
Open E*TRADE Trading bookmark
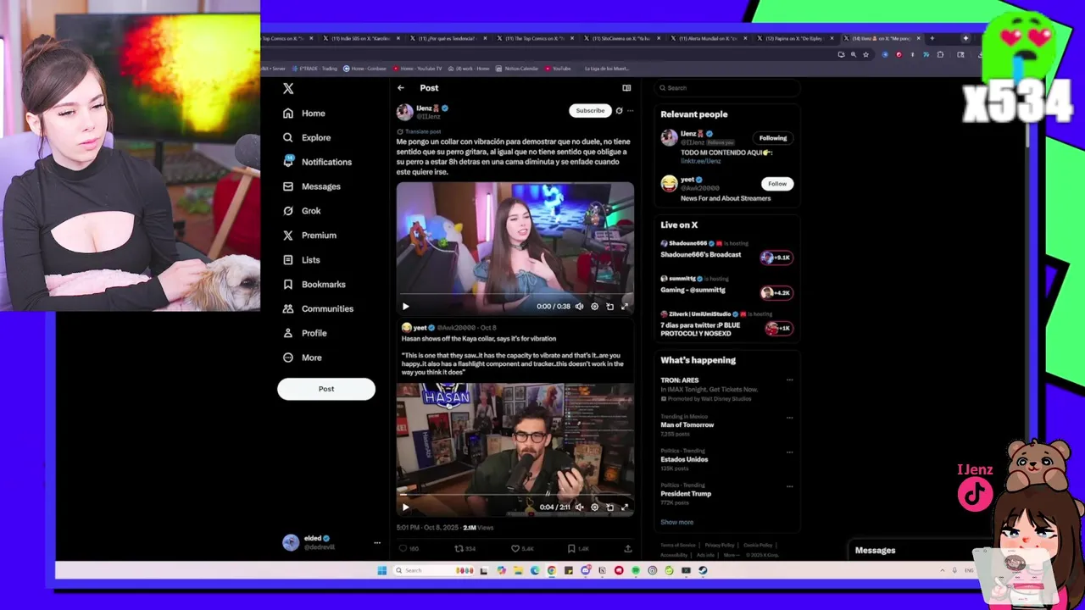(x=314, y=69)
